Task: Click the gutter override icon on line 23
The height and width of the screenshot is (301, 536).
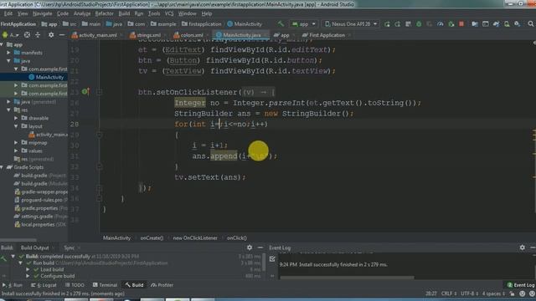Action: pos(85,92)
